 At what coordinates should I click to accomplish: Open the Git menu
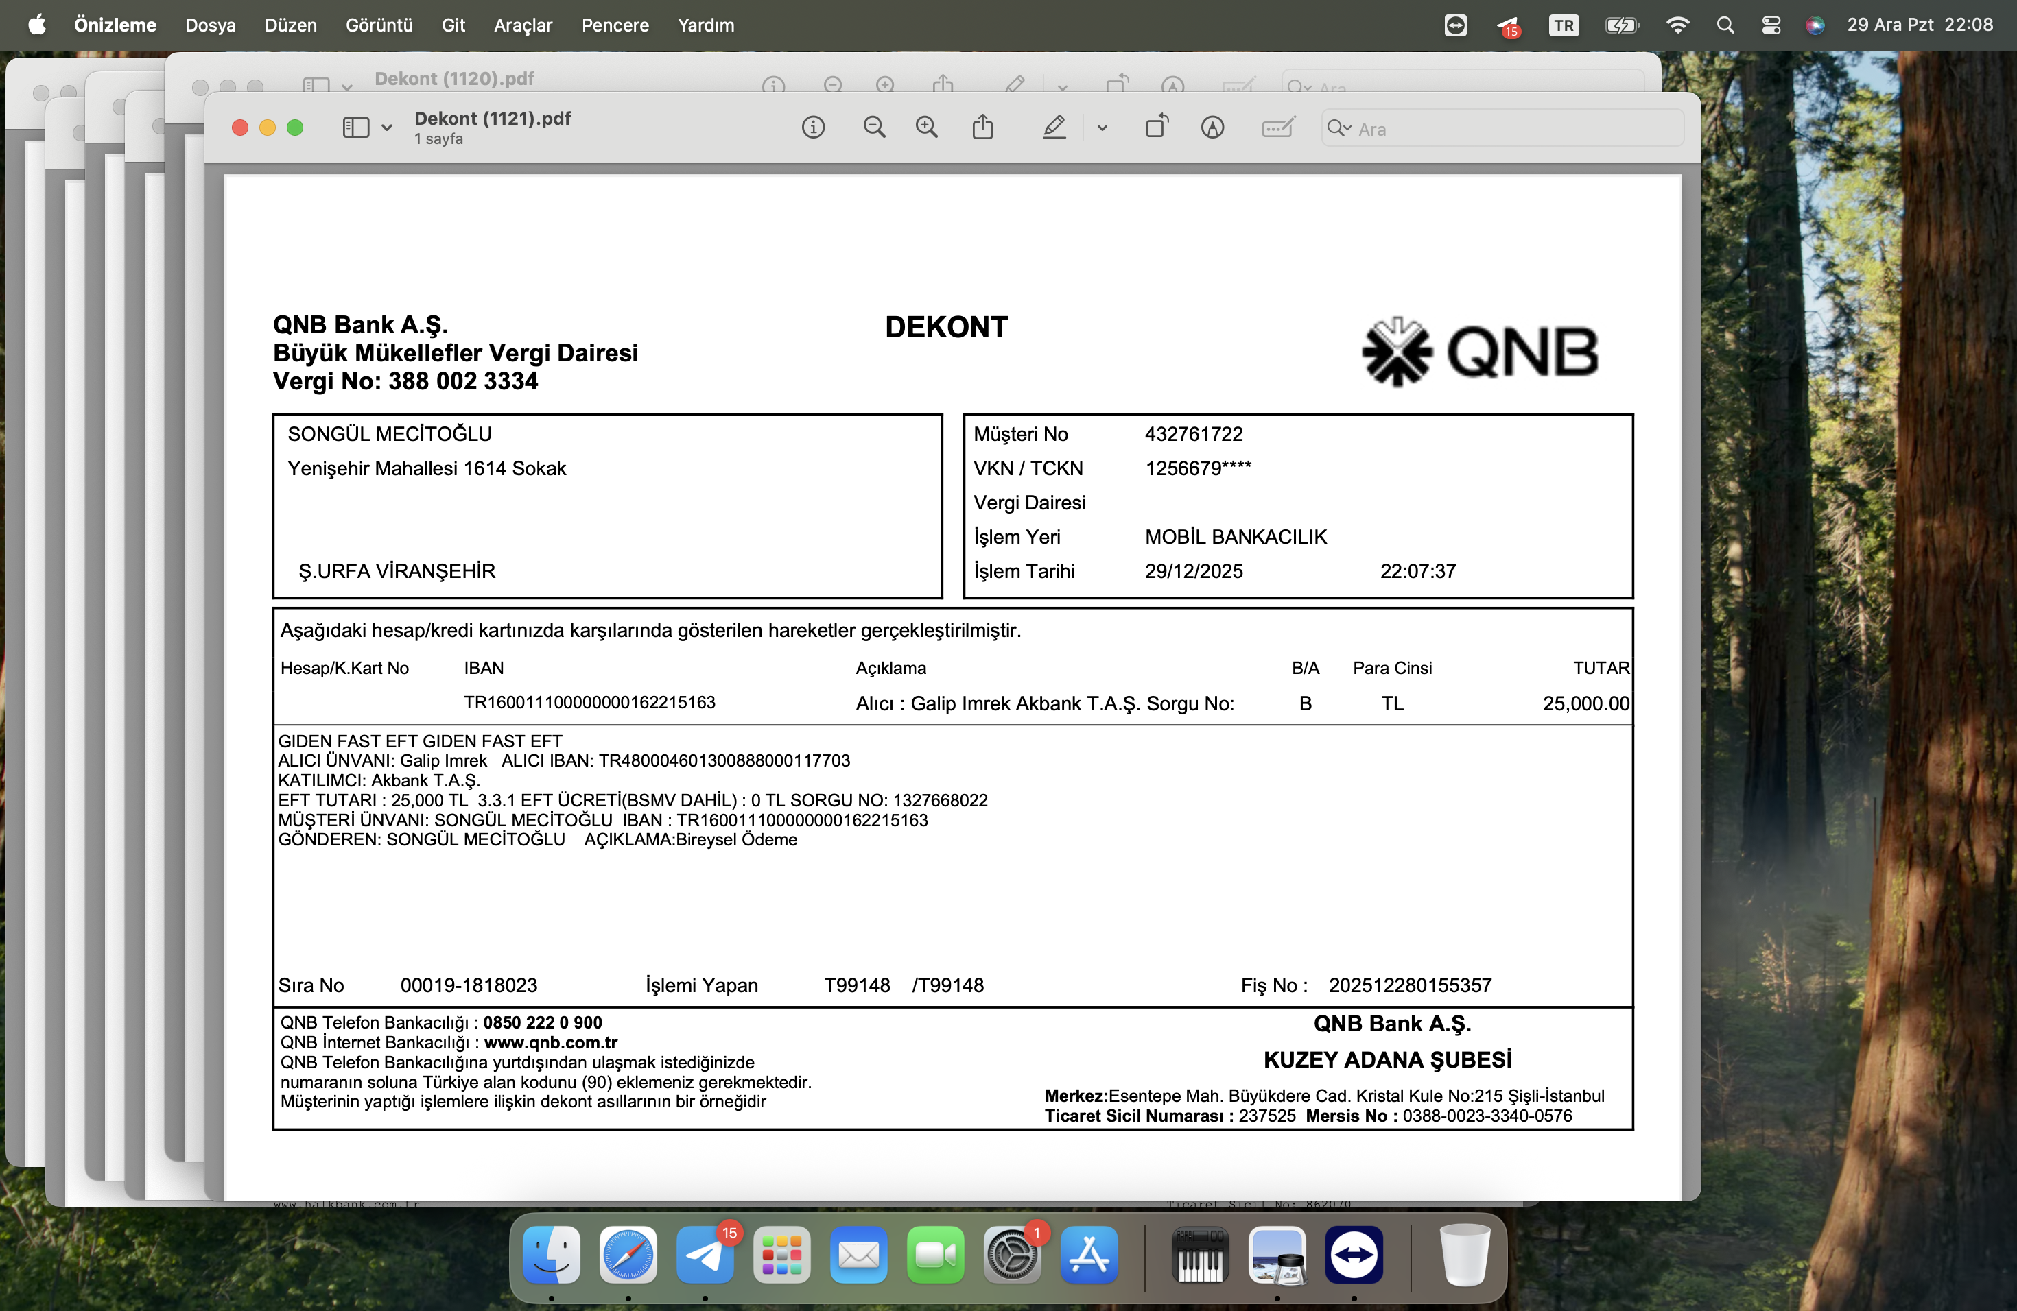(x=453, y=25)
